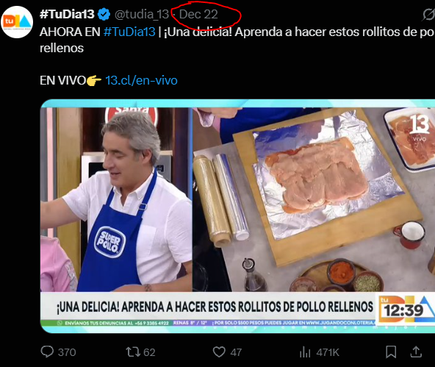Click the blue verified badge
The width and height of the screenshot is (435, 367).
(104, 15)
